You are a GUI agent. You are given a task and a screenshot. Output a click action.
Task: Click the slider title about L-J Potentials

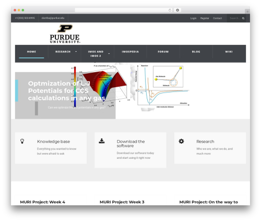(67, 91)
